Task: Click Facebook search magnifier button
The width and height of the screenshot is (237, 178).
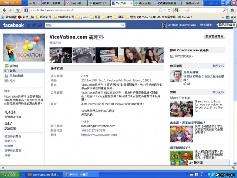Action: pos(123,25)
